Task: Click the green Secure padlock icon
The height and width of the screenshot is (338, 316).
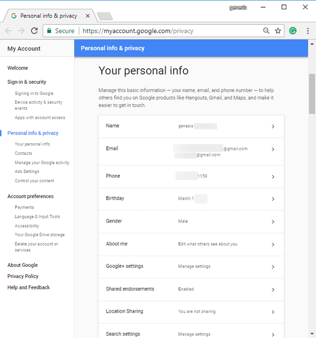Action: coord(49,31)
